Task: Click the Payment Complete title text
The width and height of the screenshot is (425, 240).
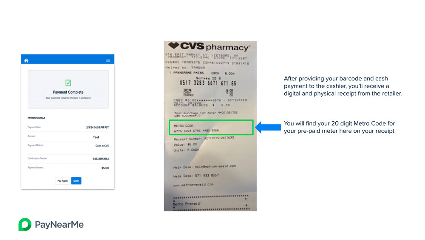Action: click(68, 92)
